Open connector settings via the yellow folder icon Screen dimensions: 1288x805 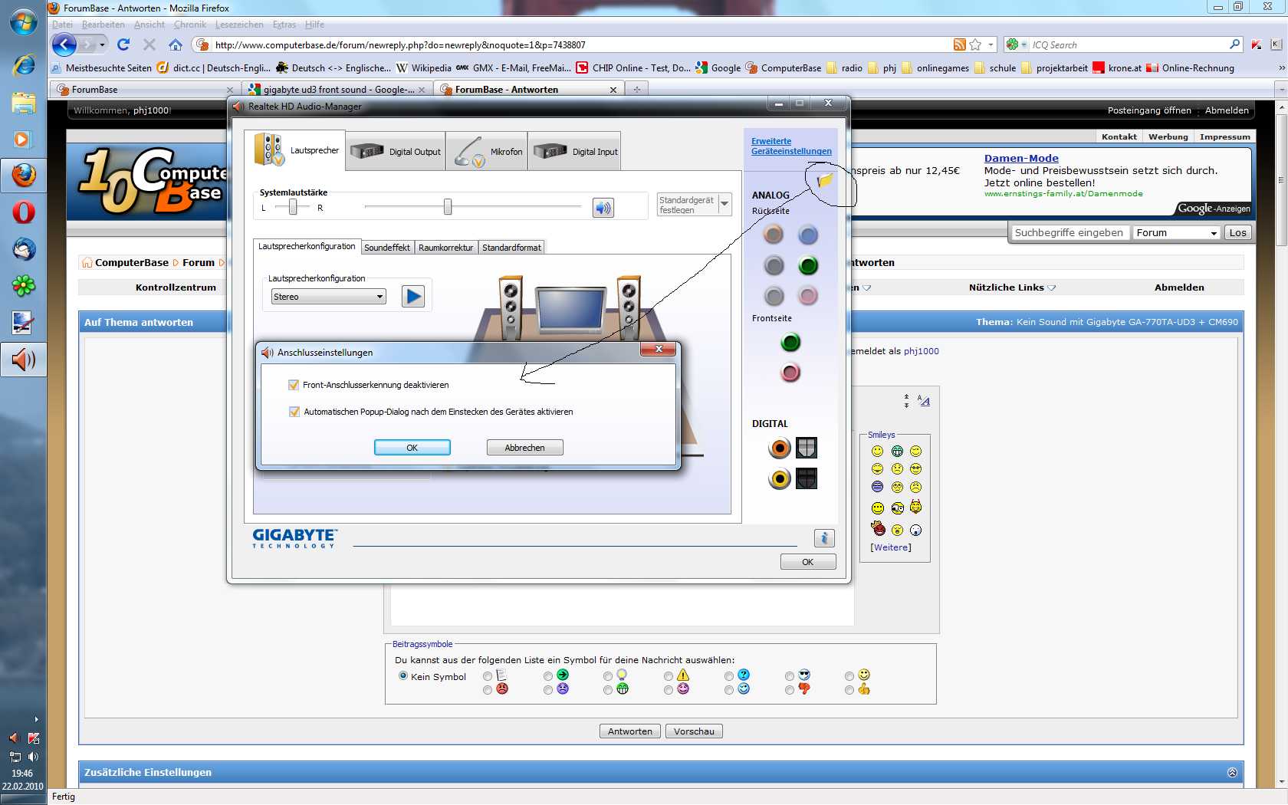[x=824, y=180]
